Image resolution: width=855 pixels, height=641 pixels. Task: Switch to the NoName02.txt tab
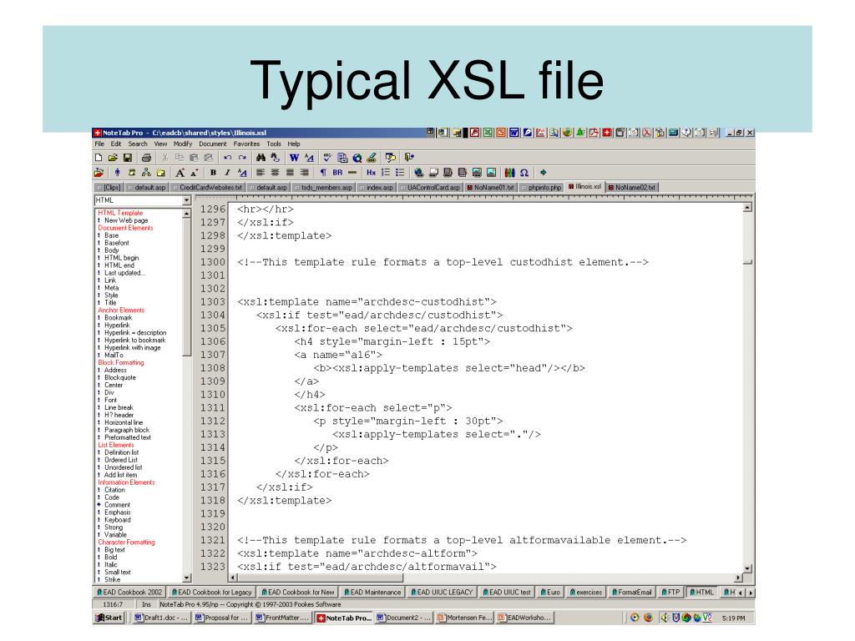pos(631,188)
